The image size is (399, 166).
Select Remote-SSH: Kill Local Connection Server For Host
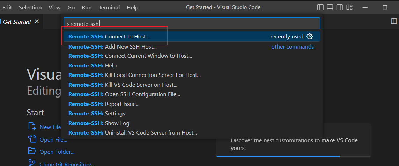pyautogui.click(x=192, y=75)
